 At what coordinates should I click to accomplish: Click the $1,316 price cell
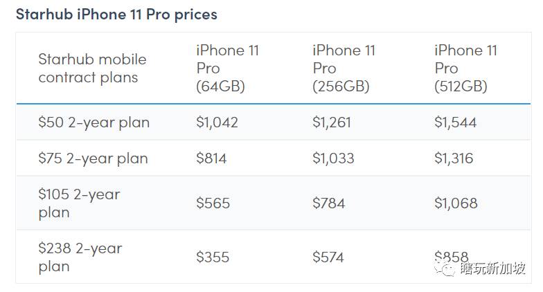(x=454, y=158)
